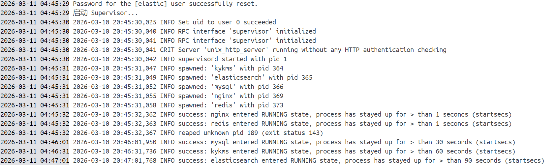
Task: Click the spawned 'mysql' pid 366 line
Action: (231, 87)
